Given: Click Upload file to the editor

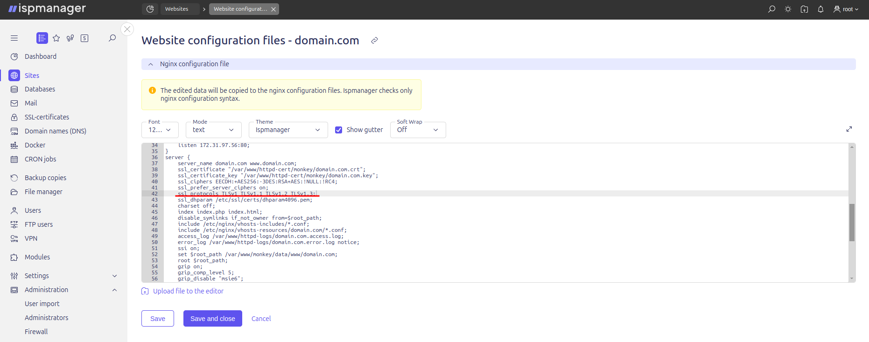Looking at the screenshot, I should click(x=182, y=291).
